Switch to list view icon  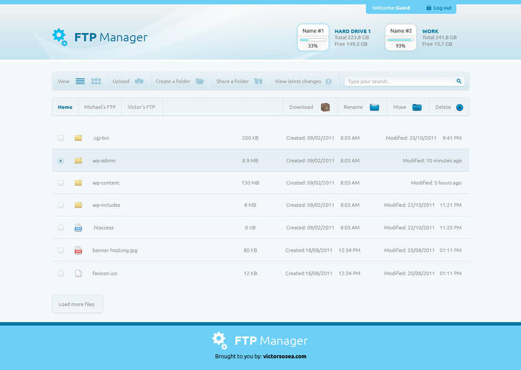tap(80, 81)
